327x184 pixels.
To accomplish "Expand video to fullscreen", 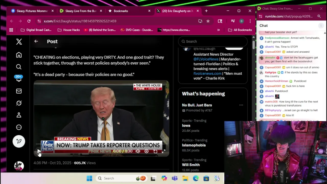I will [x=164, y=151].
